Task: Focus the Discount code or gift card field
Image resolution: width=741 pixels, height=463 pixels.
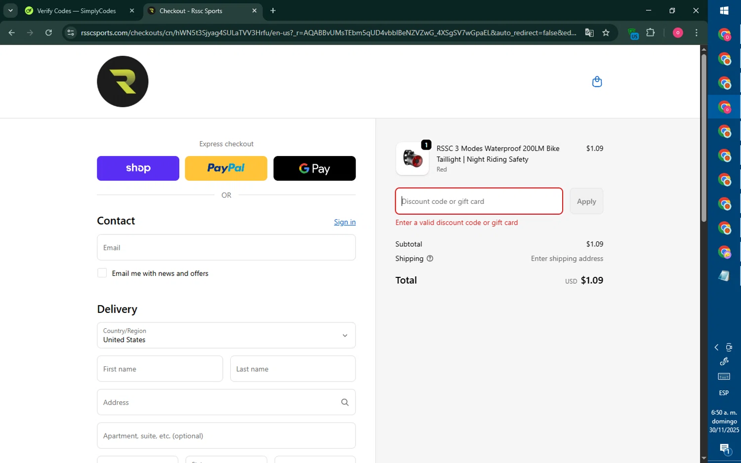Action: pyautogui.click(x=479, y=201)
